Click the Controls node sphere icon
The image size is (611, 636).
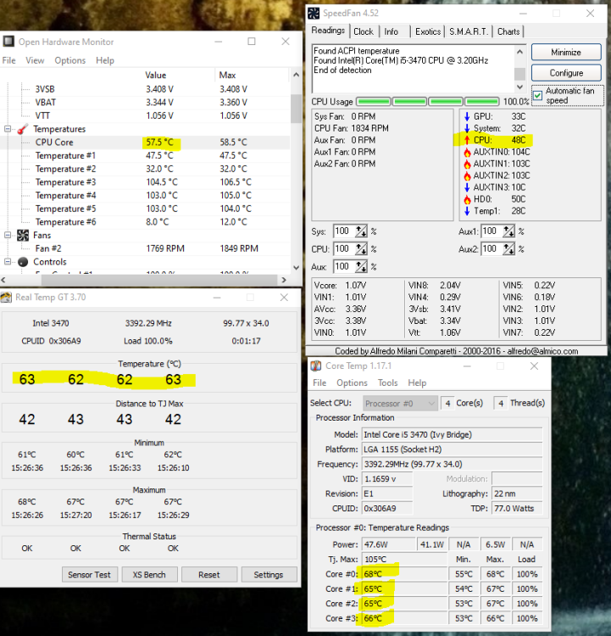click(x=22, y=262)
